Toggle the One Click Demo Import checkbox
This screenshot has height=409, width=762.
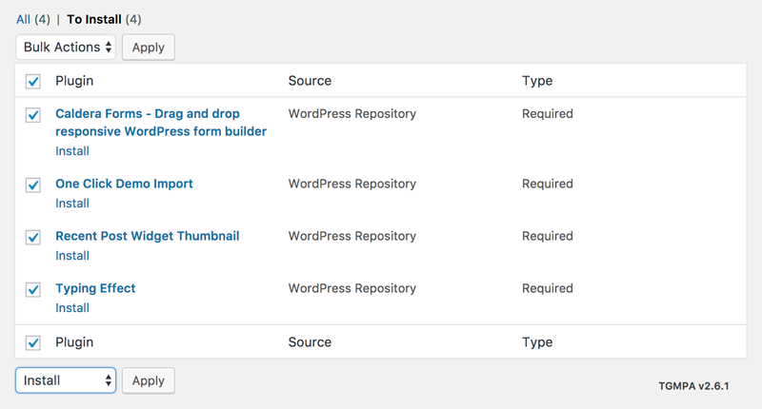click(33, 185)
